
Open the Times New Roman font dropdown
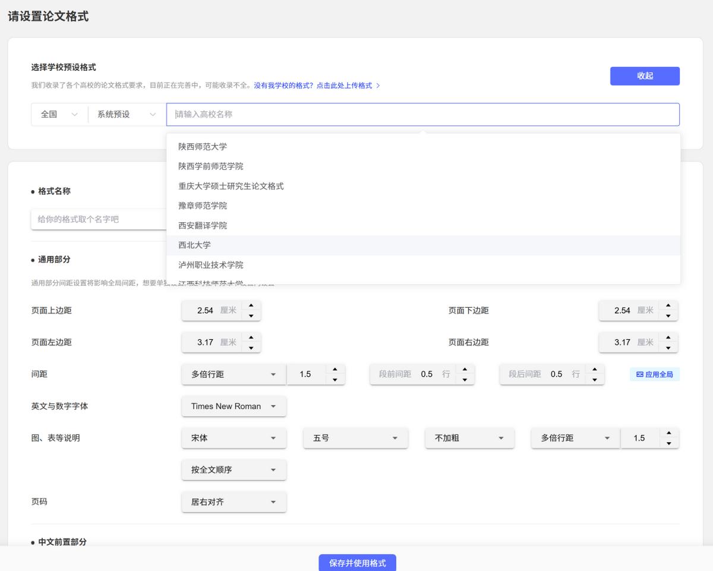pyautogui.click(x=234, y=406)
